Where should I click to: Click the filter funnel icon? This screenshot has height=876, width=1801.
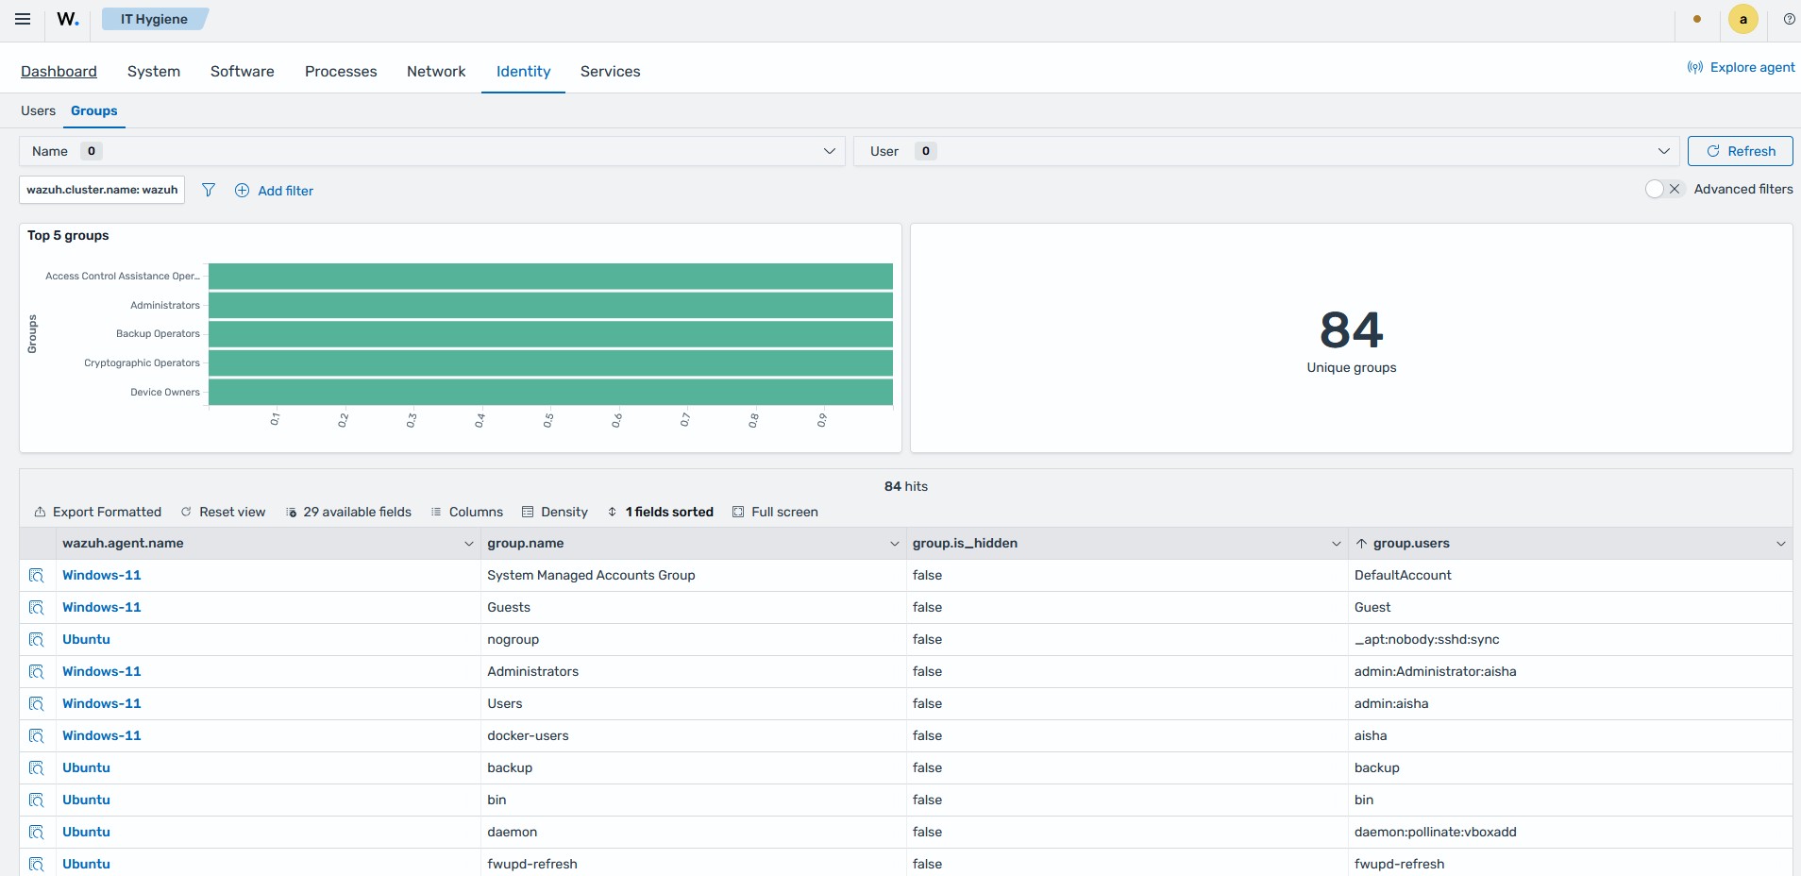209,190
